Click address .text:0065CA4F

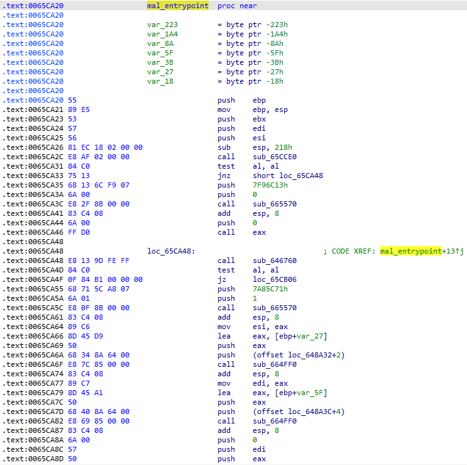coord(33,279)
